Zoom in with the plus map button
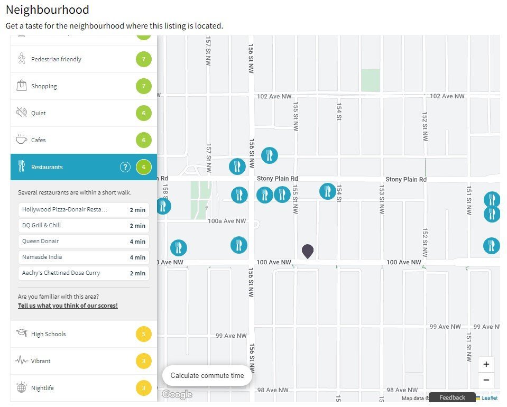This screenshot has width=507, height=407. pyautogui.click(x=486, y=364)
